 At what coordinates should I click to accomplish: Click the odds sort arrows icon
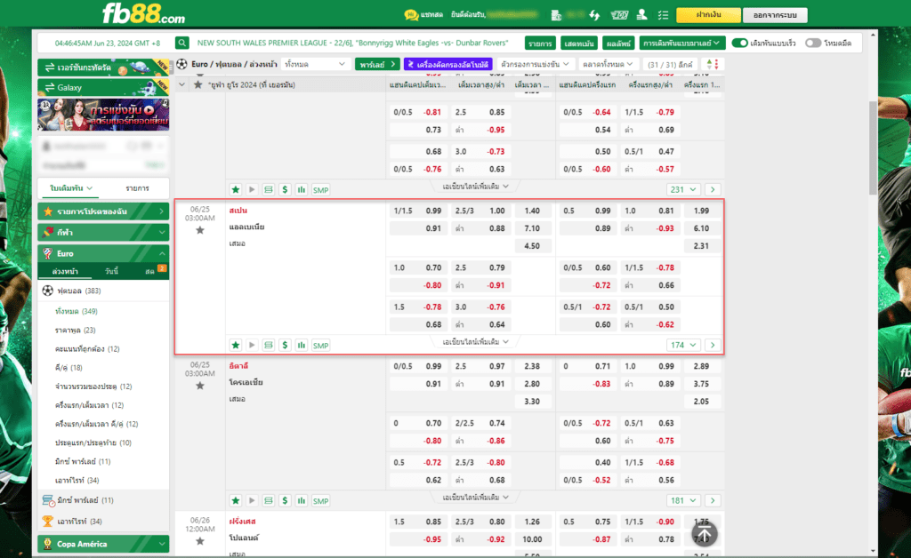click(713, 64)
